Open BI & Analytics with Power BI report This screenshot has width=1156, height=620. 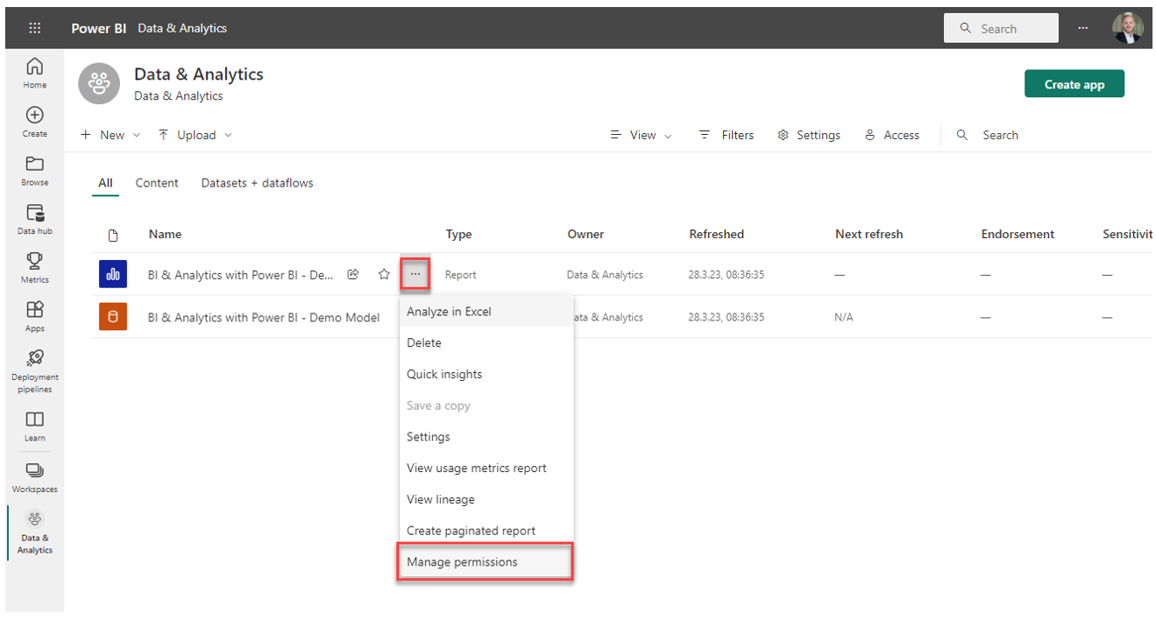tap(240, 275)
